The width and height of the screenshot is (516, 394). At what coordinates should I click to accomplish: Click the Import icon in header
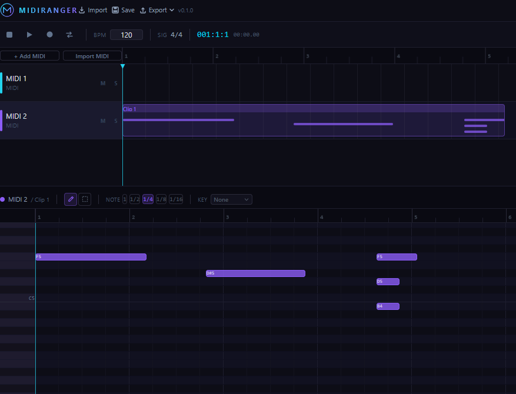pos(82,10)
